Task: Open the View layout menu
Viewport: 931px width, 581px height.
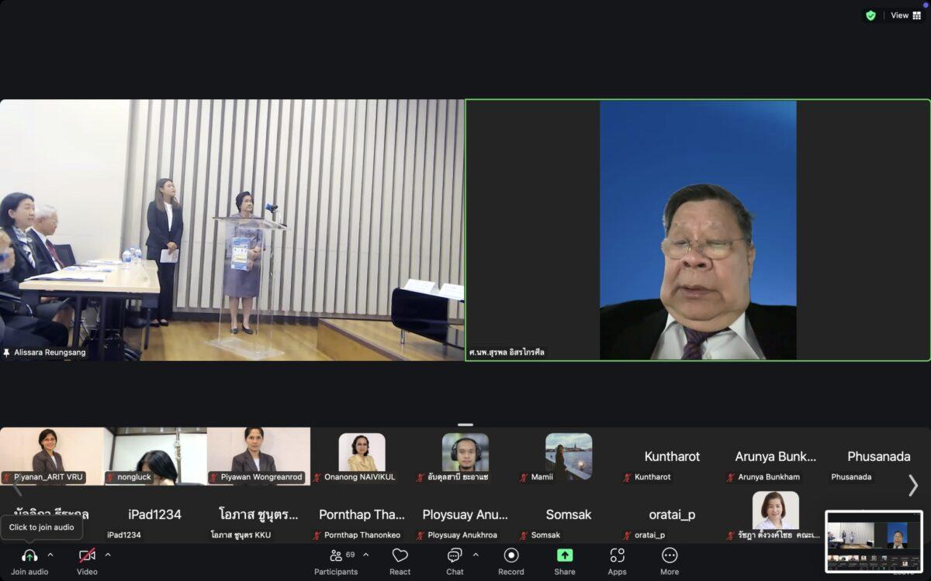Action: pos(905,15)
